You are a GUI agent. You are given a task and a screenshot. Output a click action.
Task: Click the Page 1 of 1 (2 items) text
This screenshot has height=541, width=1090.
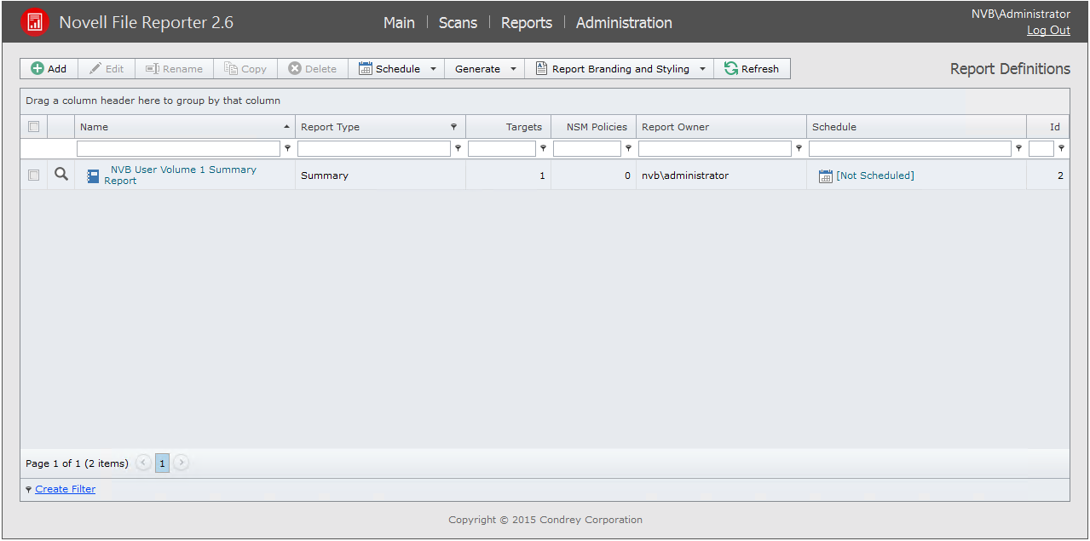point(77,463)
